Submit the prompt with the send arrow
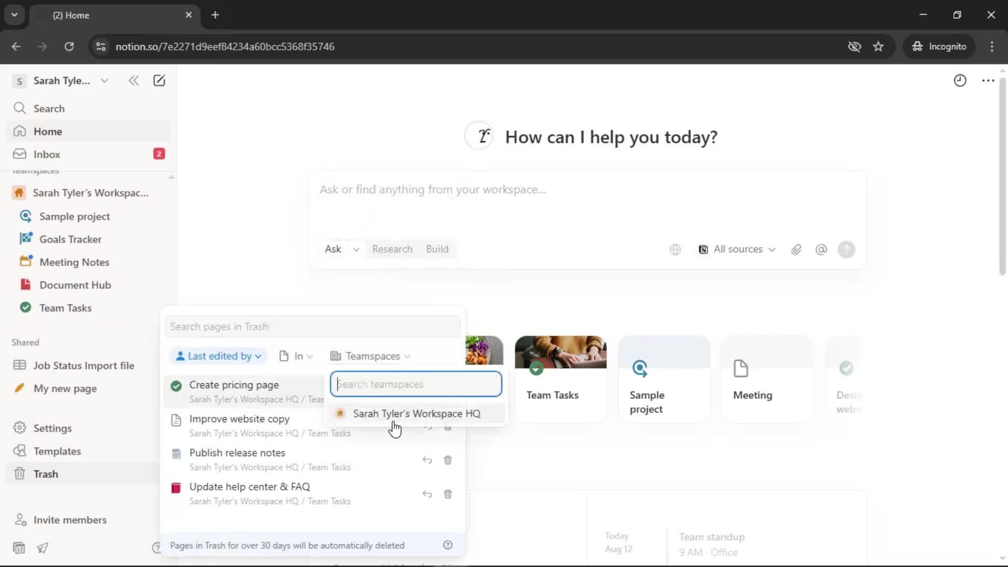The width and height of the screenshot is (1008, 567). tap(846, 249)
